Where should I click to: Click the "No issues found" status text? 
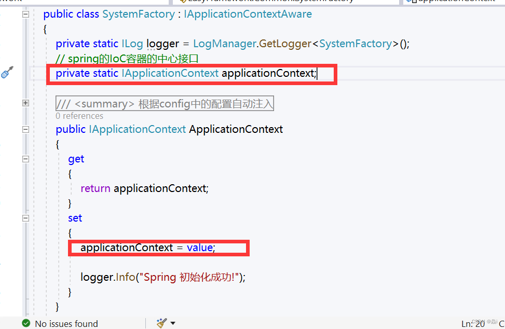tap(66, 324)
